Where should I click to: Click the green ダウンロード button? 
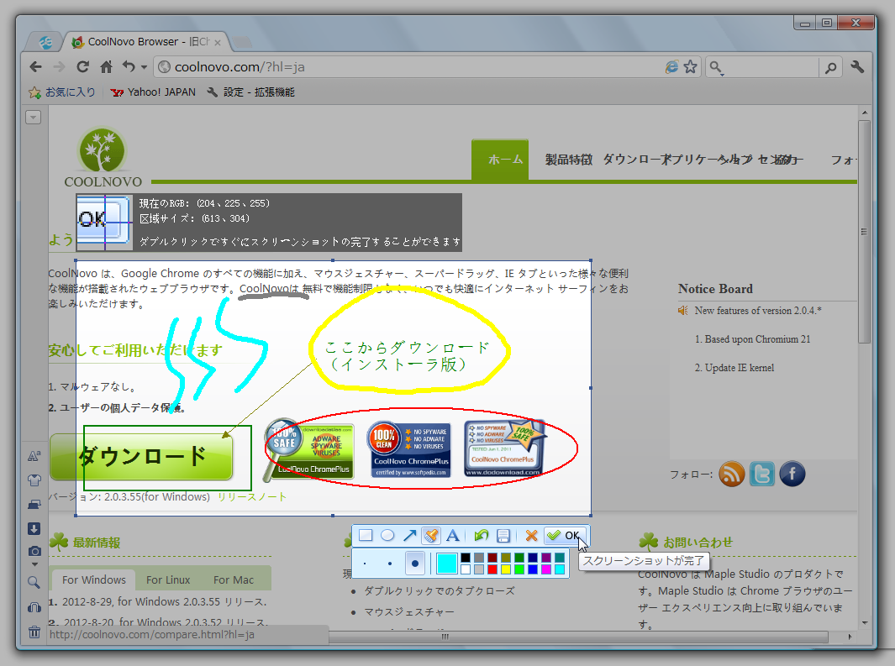141,456
